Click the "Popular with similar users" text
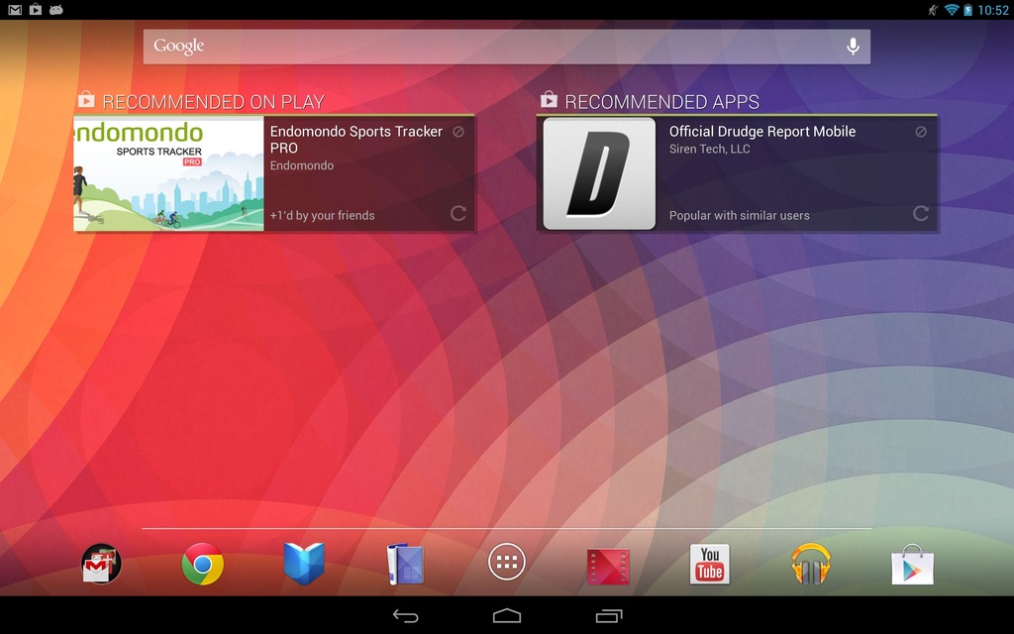The image size is (1014, 634). (739, 215)
